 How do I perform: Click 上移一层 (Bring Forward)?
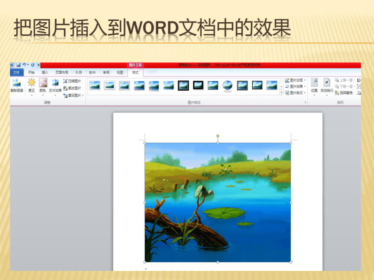pyautogui.click(x=344, y=80)
